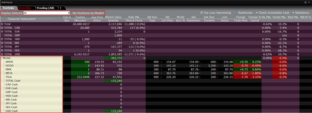Select the AMZN row in Model
The height and width of the screenshot is (113, 312).
point(32,62)
